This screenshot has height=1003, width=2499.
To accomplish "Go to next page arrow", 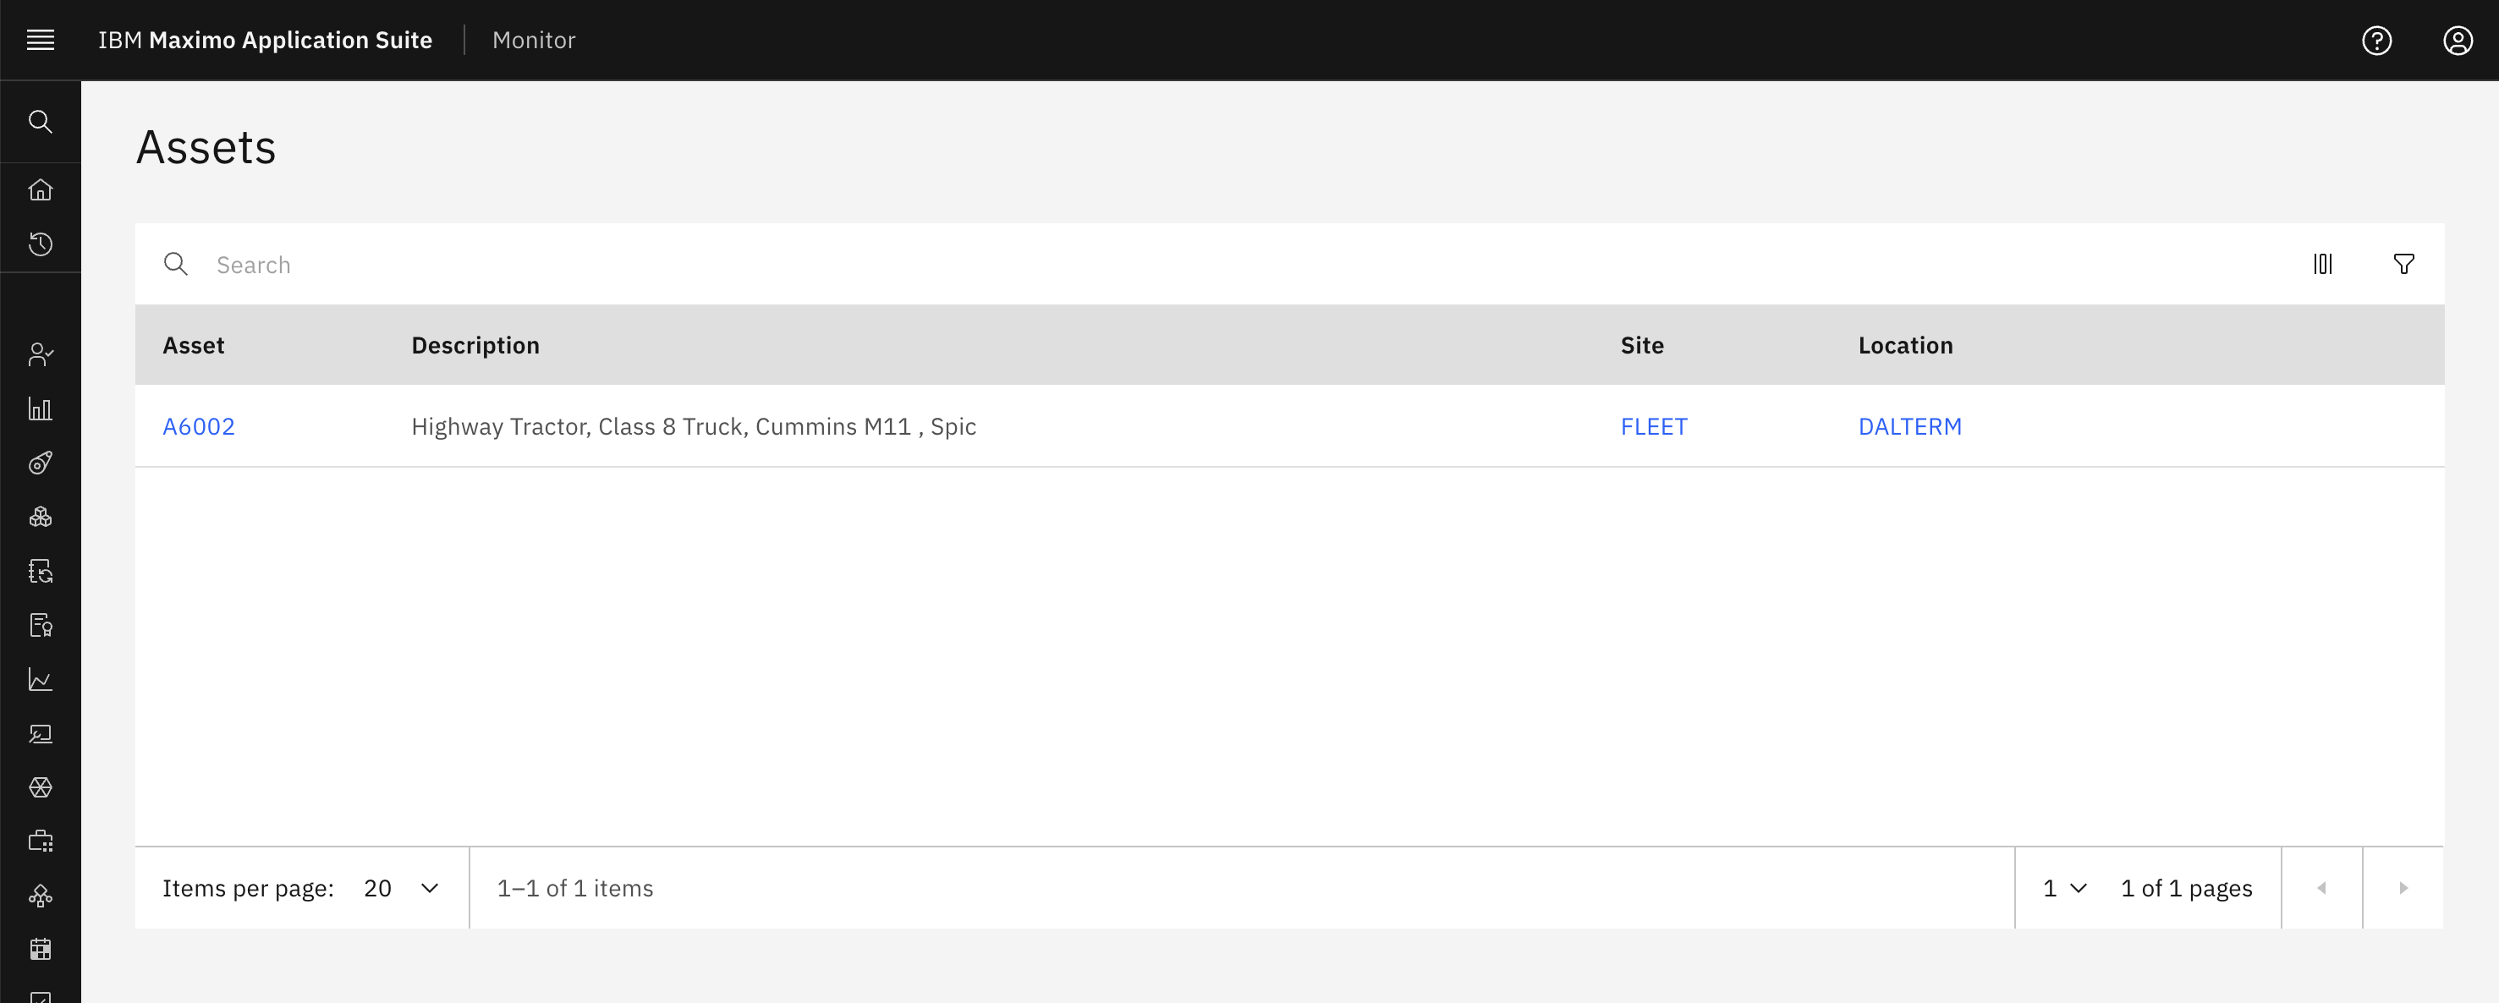I will tap(2403, 888).
